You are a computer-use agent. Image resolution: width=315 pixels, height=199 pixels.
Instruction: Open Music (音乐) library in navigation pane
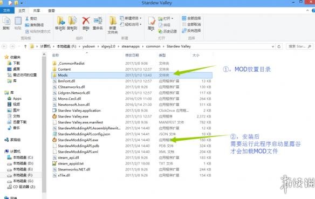(13, 128)
